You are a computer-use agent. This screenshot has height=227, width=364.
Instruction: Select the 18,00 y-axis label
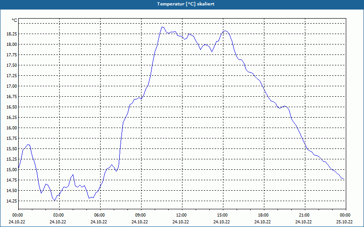(x=12, y=44)
